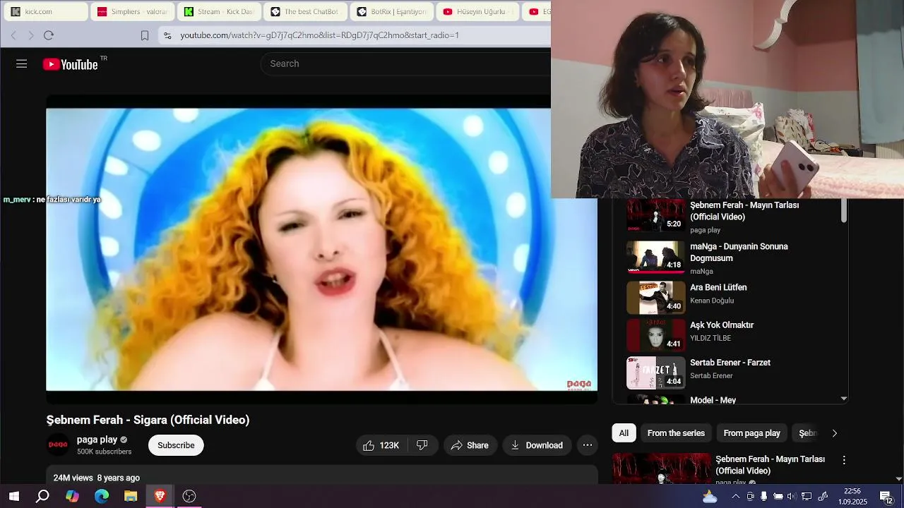The width and height of the screenshot is (904, 508).
Task: Click the YouTube logo to go home
Action: click(70, 64)
